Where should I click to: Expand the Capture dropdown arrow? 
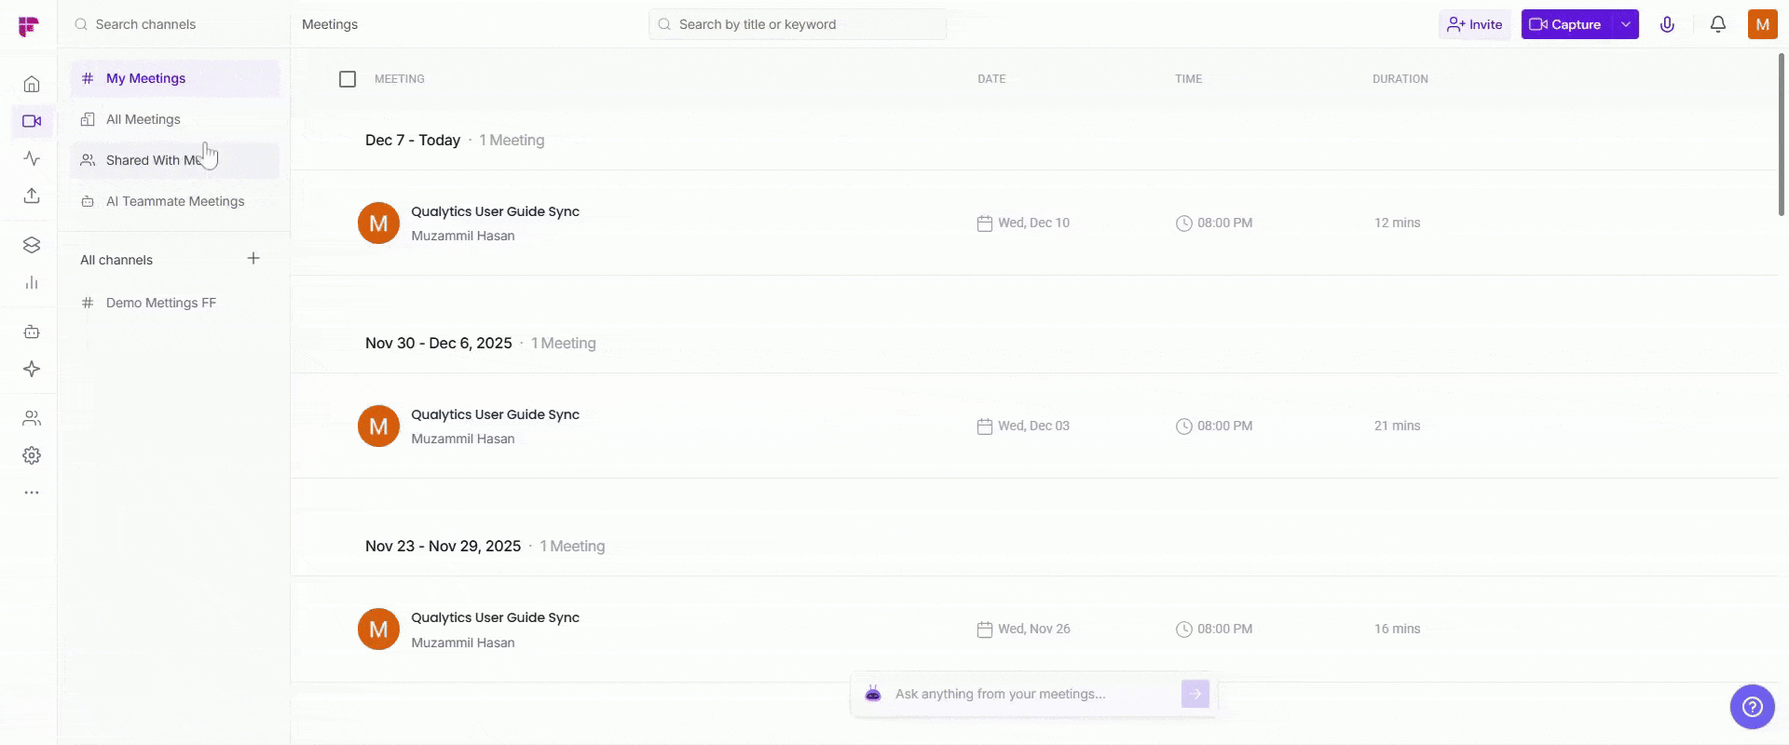[1625, 24]
